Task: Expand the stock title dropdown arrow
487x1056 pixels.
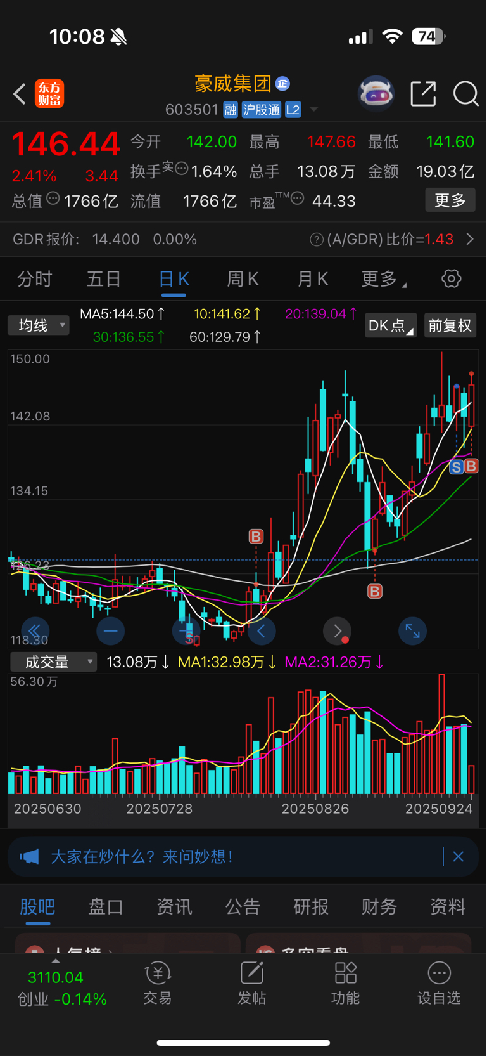Action: pos(313,110)
